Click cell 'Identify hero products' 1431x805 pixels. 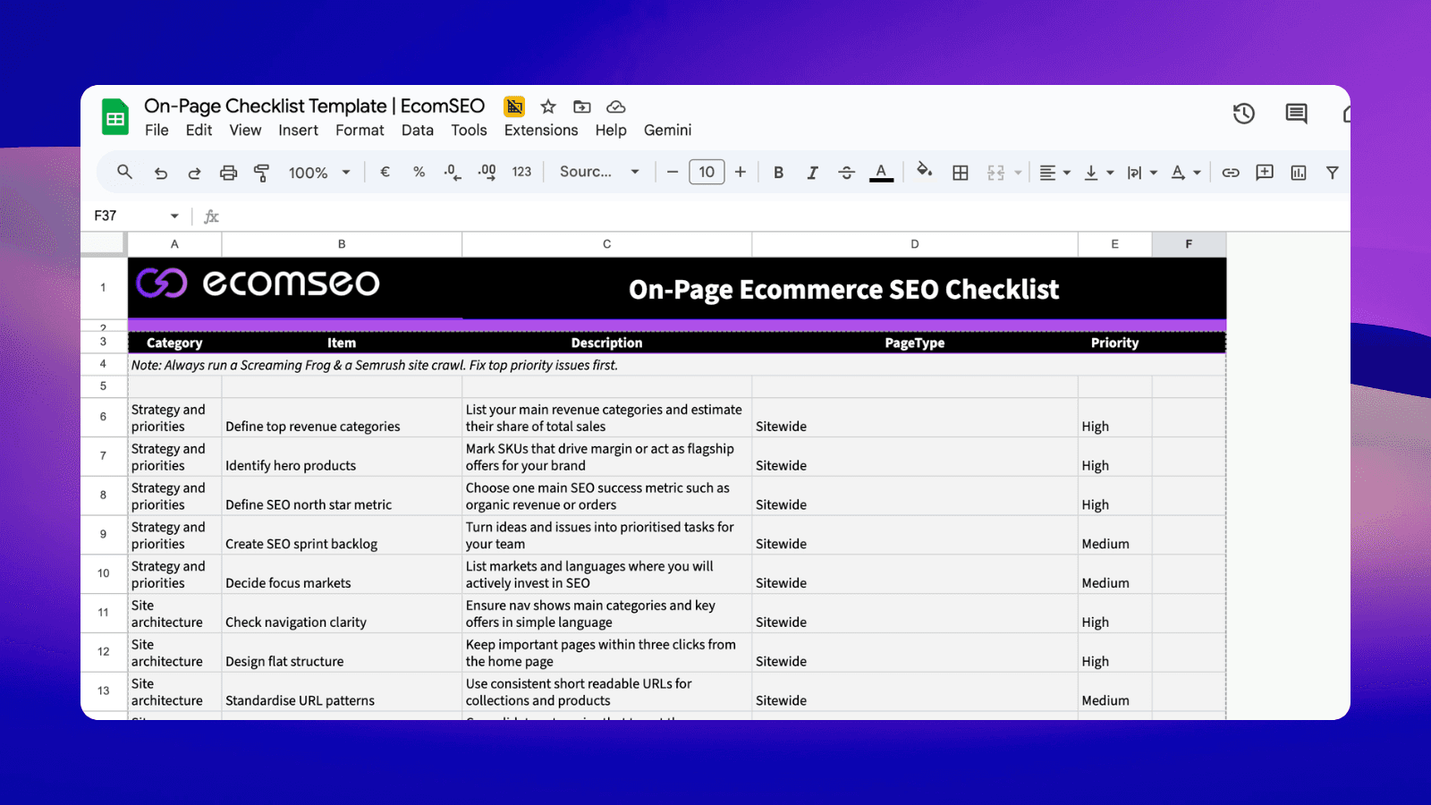pos(342,457)
